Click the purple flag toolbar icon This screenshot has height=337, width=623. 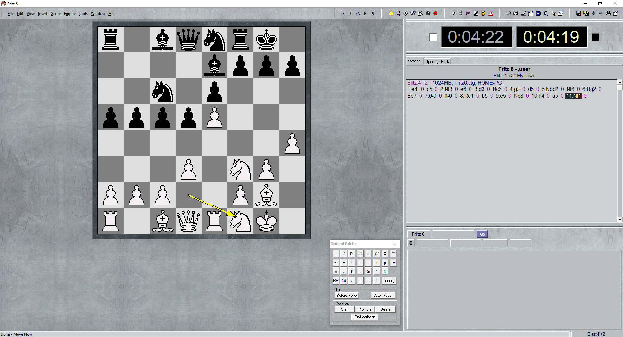468,13
